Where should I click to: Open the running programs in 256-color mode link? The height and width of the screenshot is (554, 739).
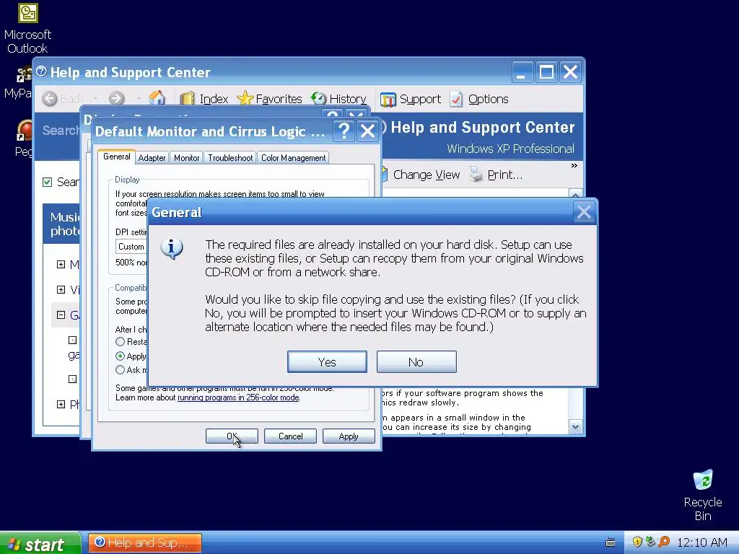pos(238,397)
